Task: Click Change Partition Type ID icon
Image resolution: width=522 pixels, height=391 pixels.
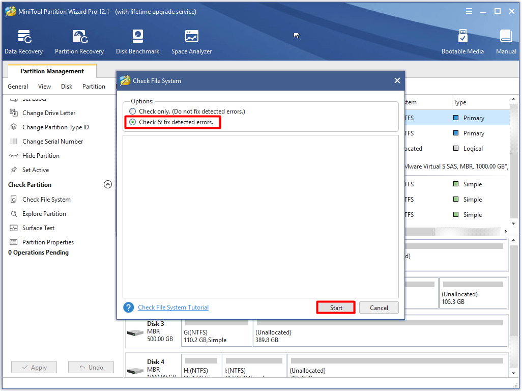Action: pos(14,127)
